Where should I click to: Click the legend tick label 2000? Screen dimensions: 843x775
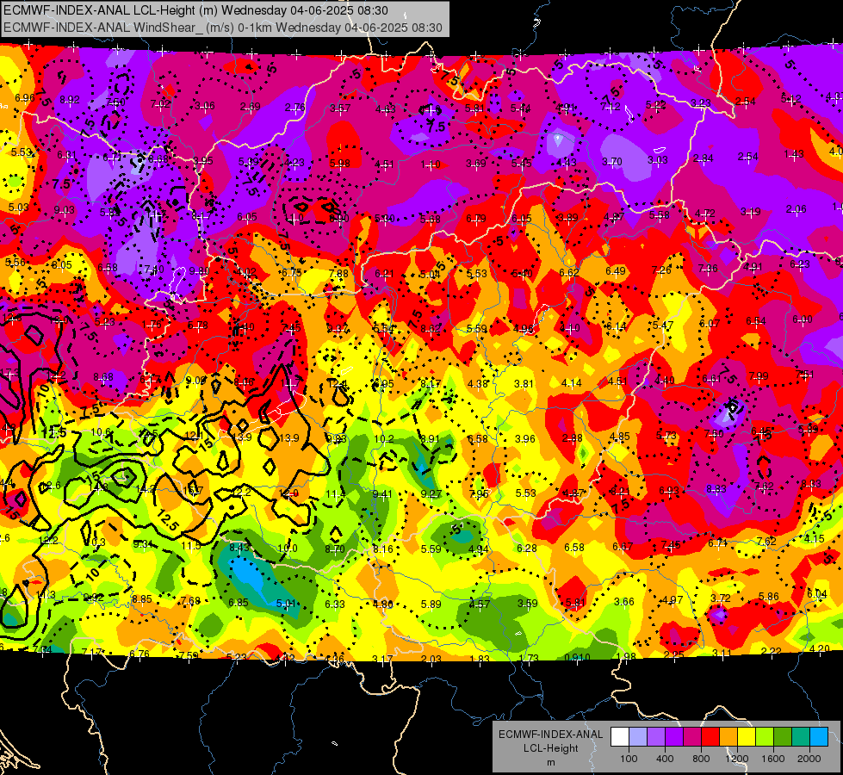[809, 759]
